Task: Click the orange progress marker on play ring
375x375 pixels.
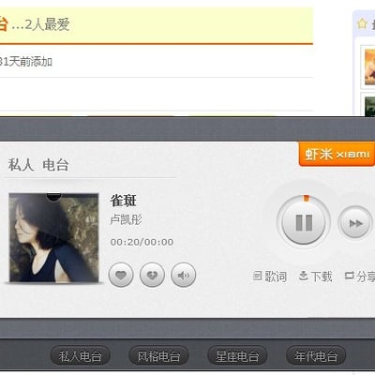Action: pyautogui.click(x=307, y=198)
